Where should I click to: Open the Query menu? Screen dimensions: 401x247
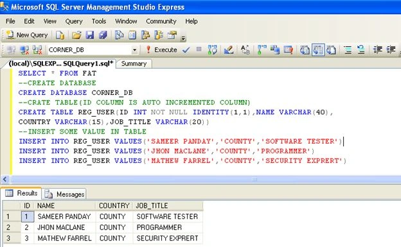(x=74, y=21)
